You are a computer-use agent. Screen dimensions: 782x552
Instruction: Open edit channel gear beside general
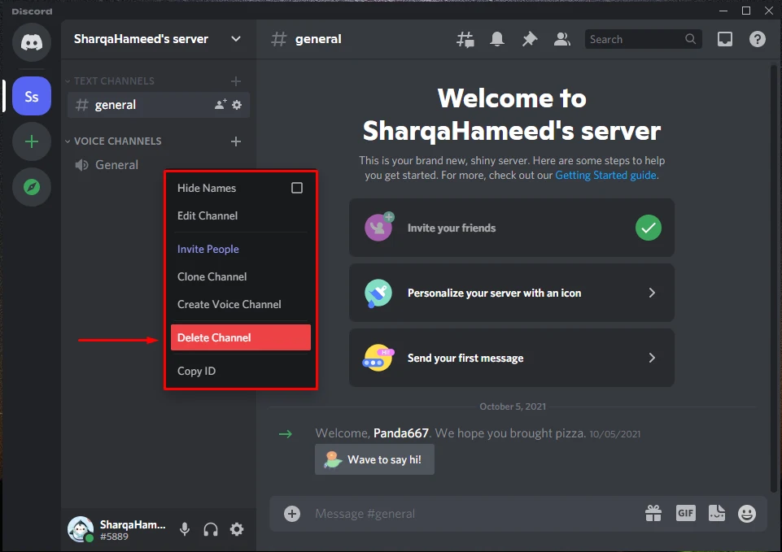(x=237, y=105)
